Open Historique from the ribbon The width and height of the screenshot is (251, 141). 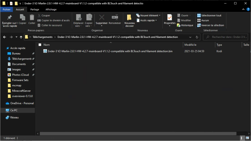tap(185, 25)
